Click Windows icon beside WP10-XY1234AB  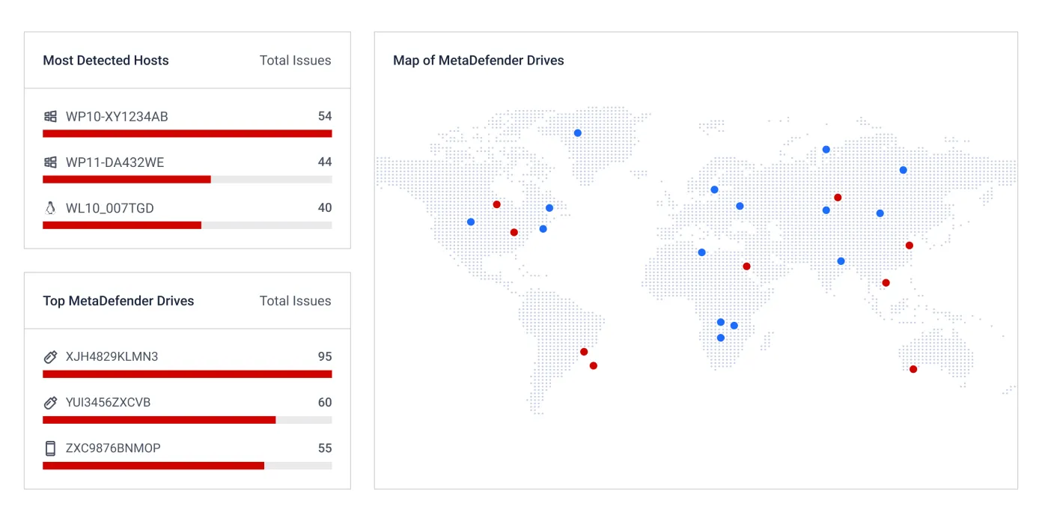coord(50,117)
